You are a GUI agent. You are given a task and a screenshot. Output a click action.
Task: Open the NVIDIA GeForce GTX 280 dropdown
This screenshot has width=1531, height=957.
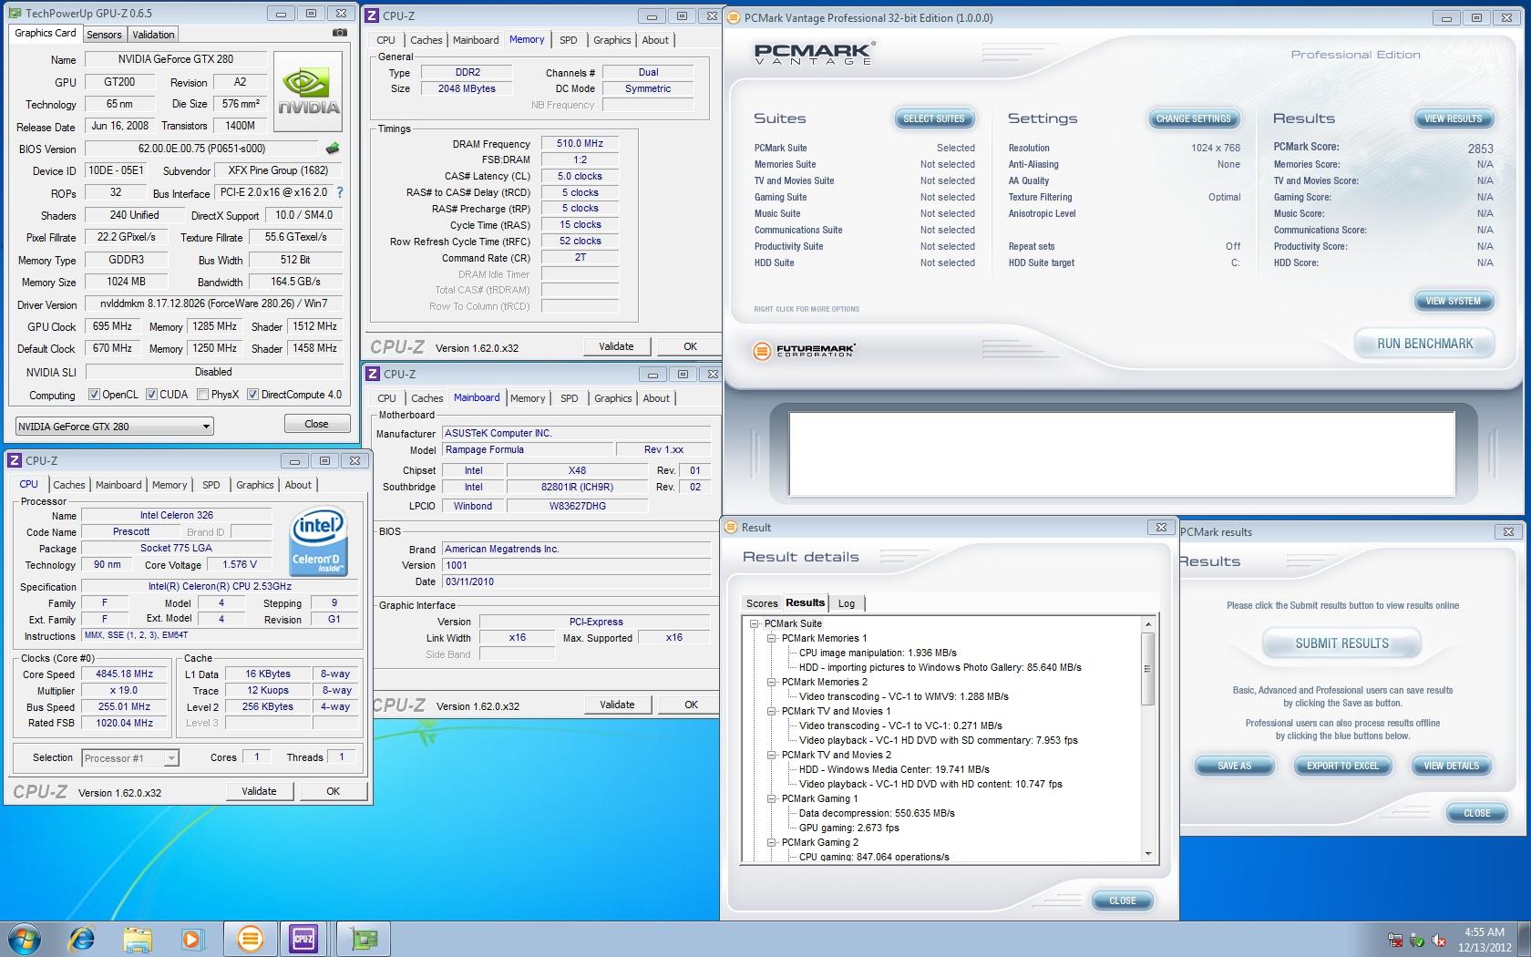(115, 426)
